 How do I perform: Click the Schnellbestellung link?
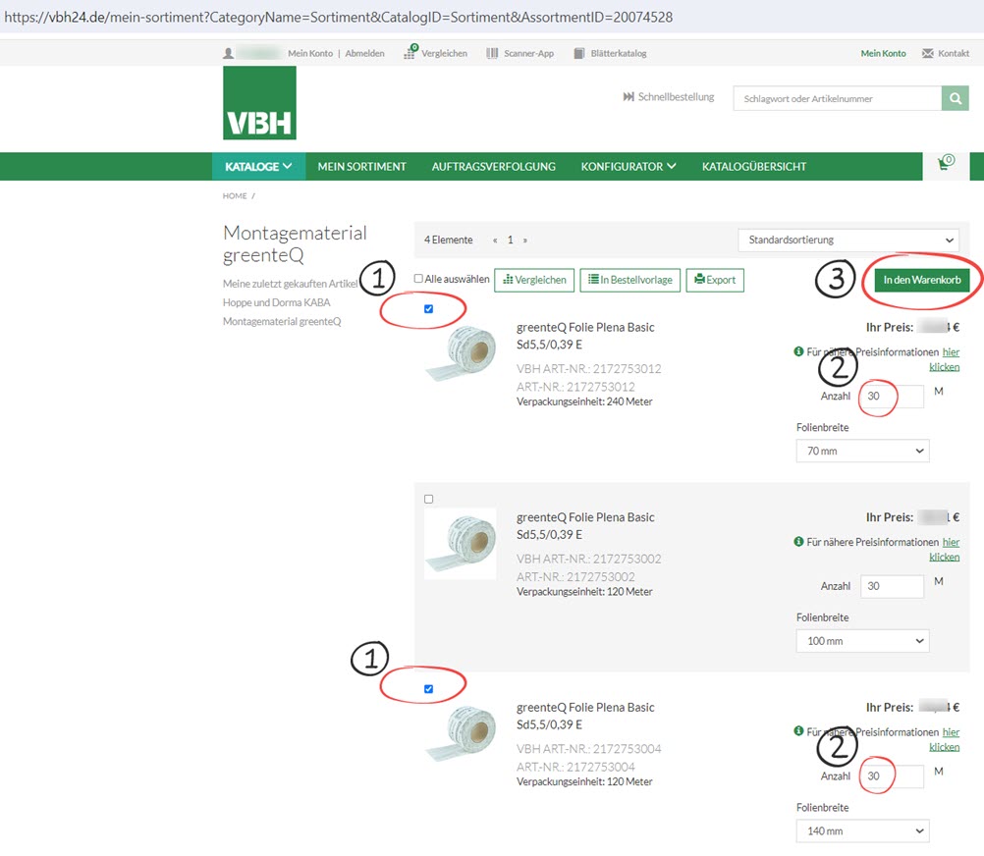click(x=676, y=96)
